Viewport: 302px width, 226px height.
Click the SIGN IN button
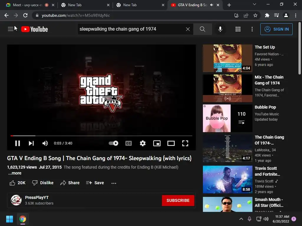276,29
